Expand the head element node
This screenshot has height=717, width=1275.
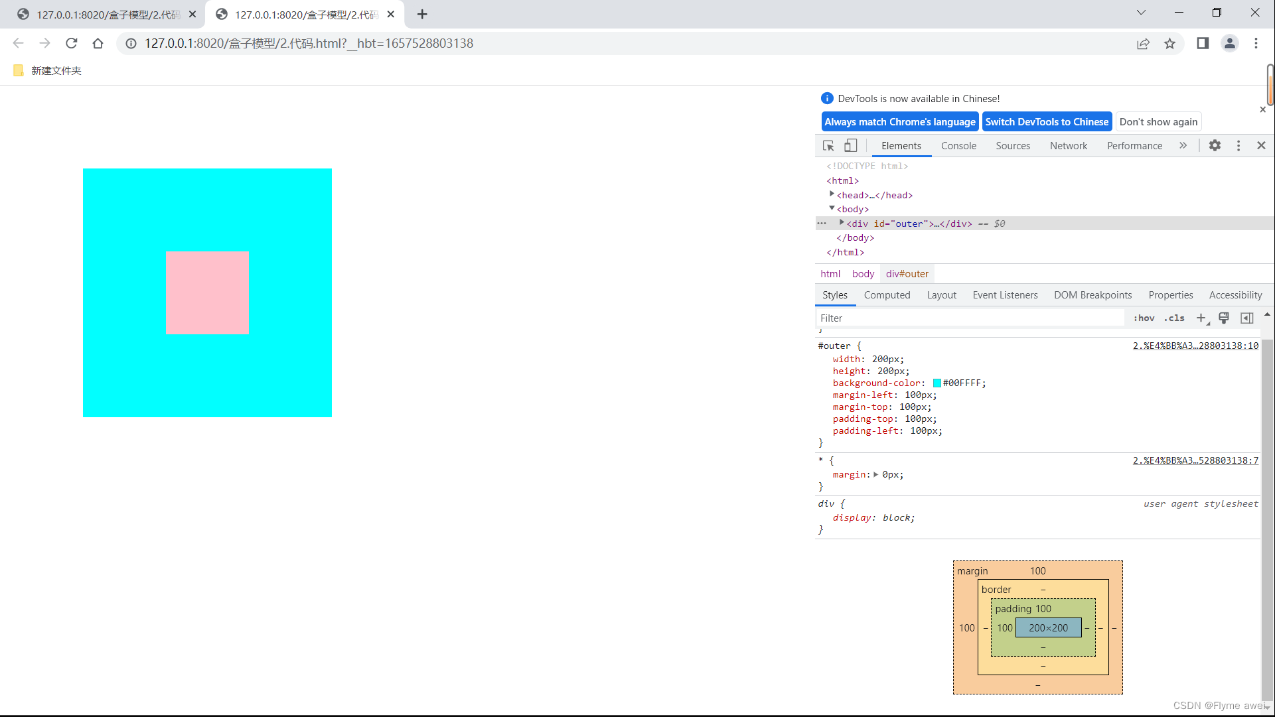pyautogui.click(x=832, y=194)
